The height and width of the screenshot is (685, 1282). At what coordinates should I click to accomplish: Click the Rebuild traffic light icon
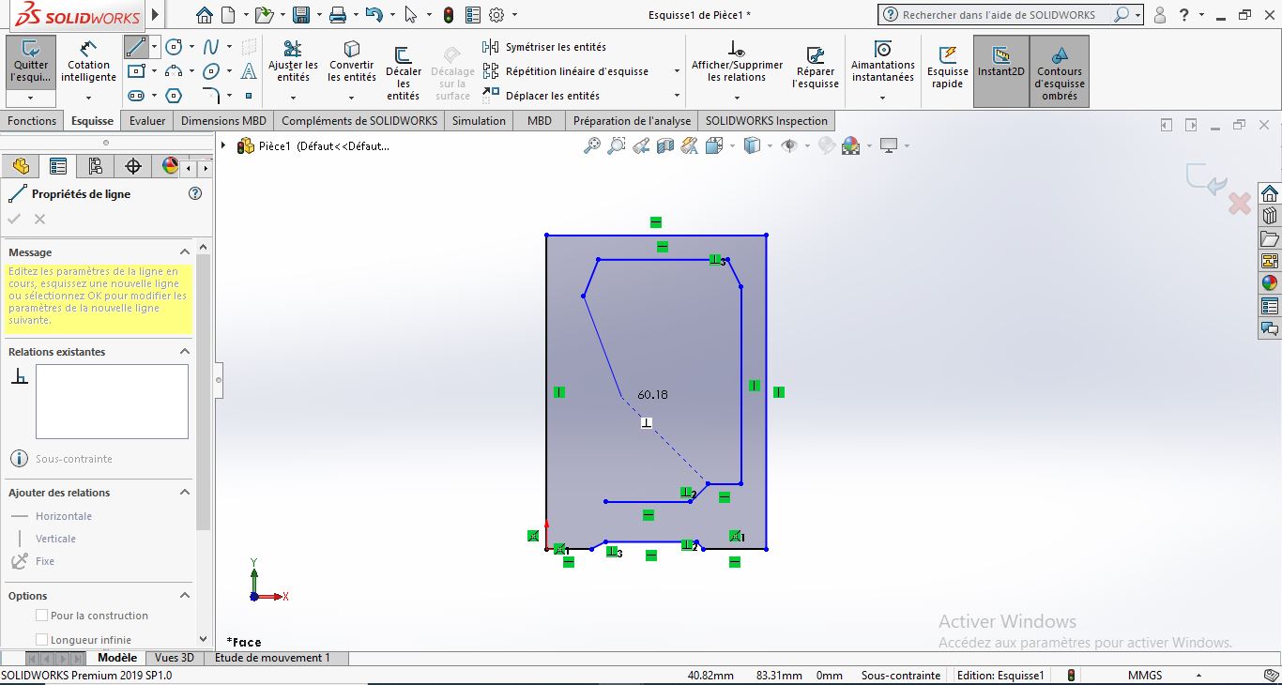tap(449, 15)
